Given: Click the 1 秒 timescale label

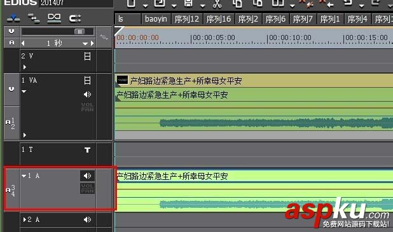Looking at the screenshot, I should click(x=55, y=43).
